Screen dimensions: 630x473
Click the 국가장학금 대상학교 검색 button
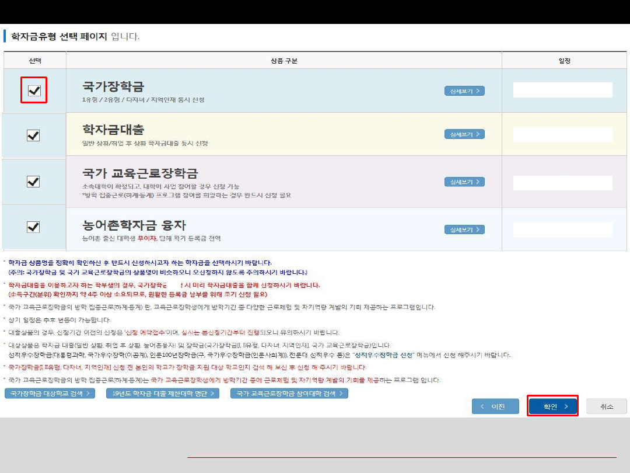(x=50, y=394)
